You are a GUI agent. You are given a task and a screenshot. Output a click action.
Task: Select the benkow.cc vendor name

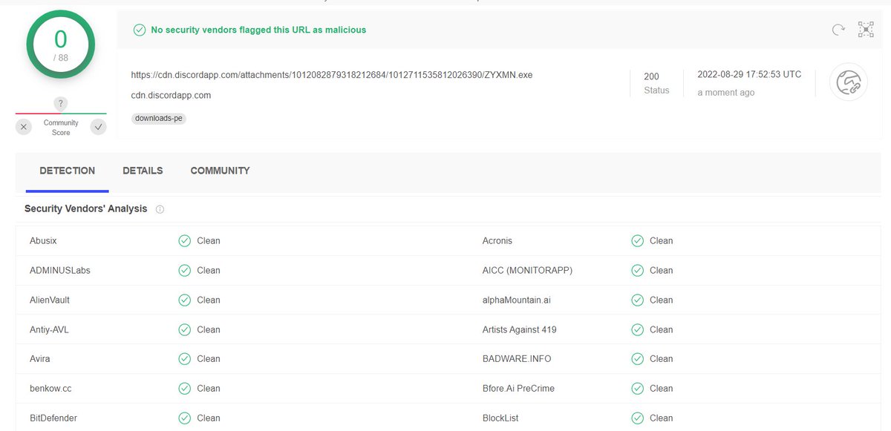(50, 388)
